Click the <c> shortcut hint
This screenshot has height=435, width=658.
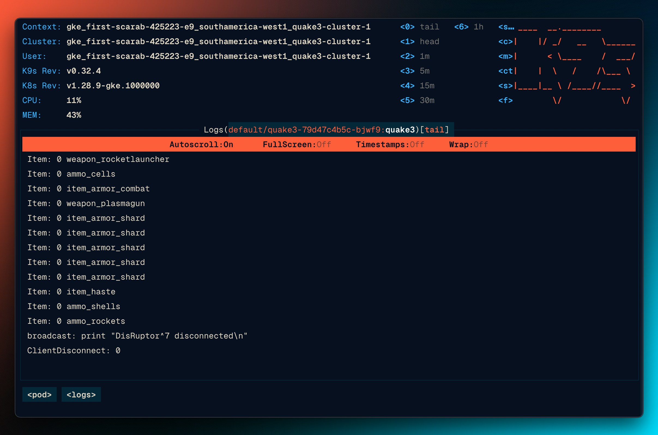pos(505,42)
